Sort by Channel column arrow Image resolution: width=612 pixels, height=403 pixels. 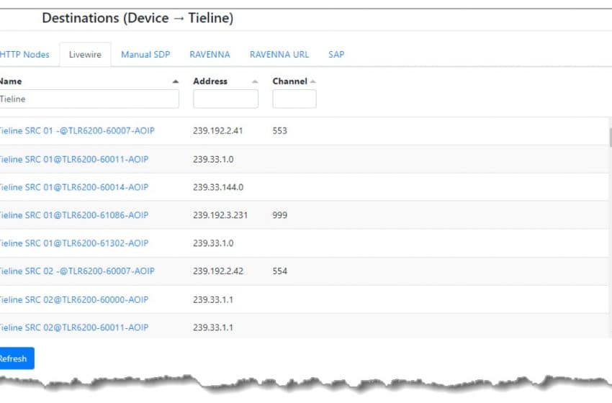coord(313,81)
